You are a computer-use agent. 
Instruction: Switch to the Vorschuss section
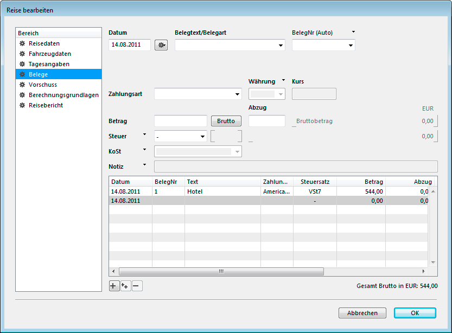42,85
